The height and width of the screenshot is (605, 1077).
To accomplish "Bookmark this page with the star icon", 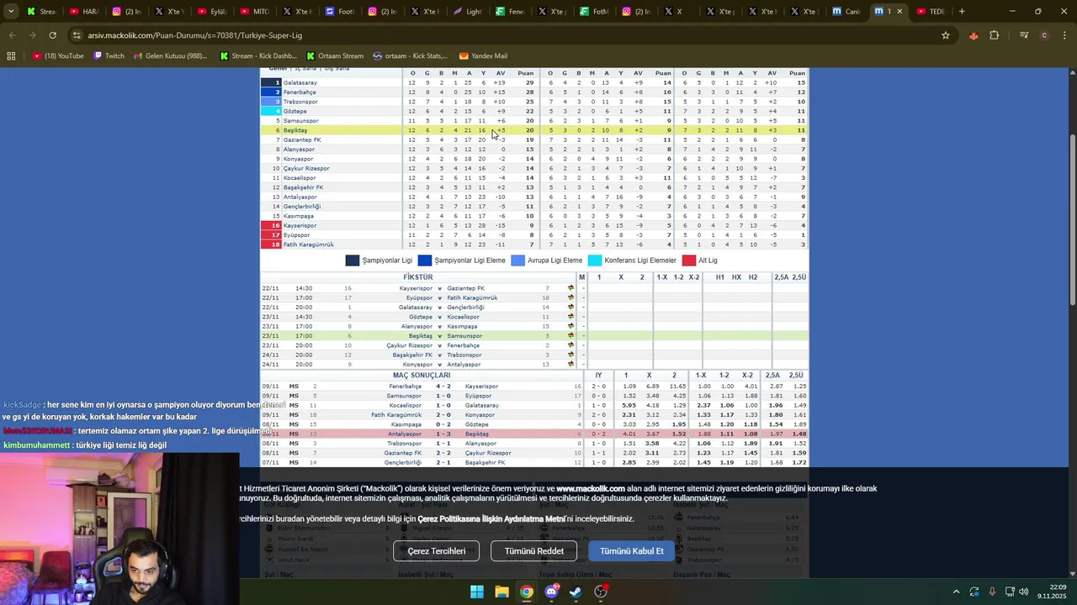I will (x=946, y=35).
